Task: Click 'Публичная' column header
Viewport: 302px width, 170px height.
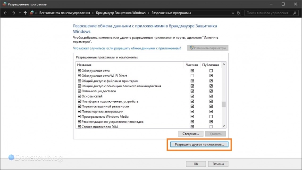Action: pyautogui.click(x=210, y=65)
